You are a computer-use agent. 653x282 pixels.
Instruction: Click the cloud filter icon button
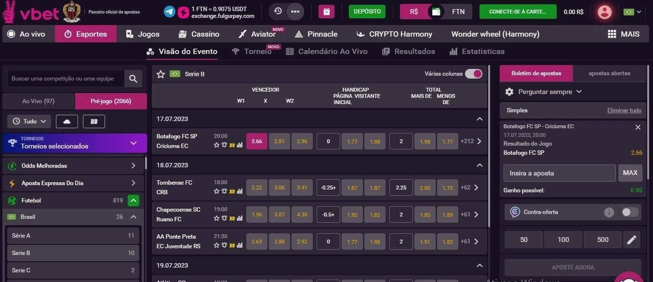click(67, 121)
